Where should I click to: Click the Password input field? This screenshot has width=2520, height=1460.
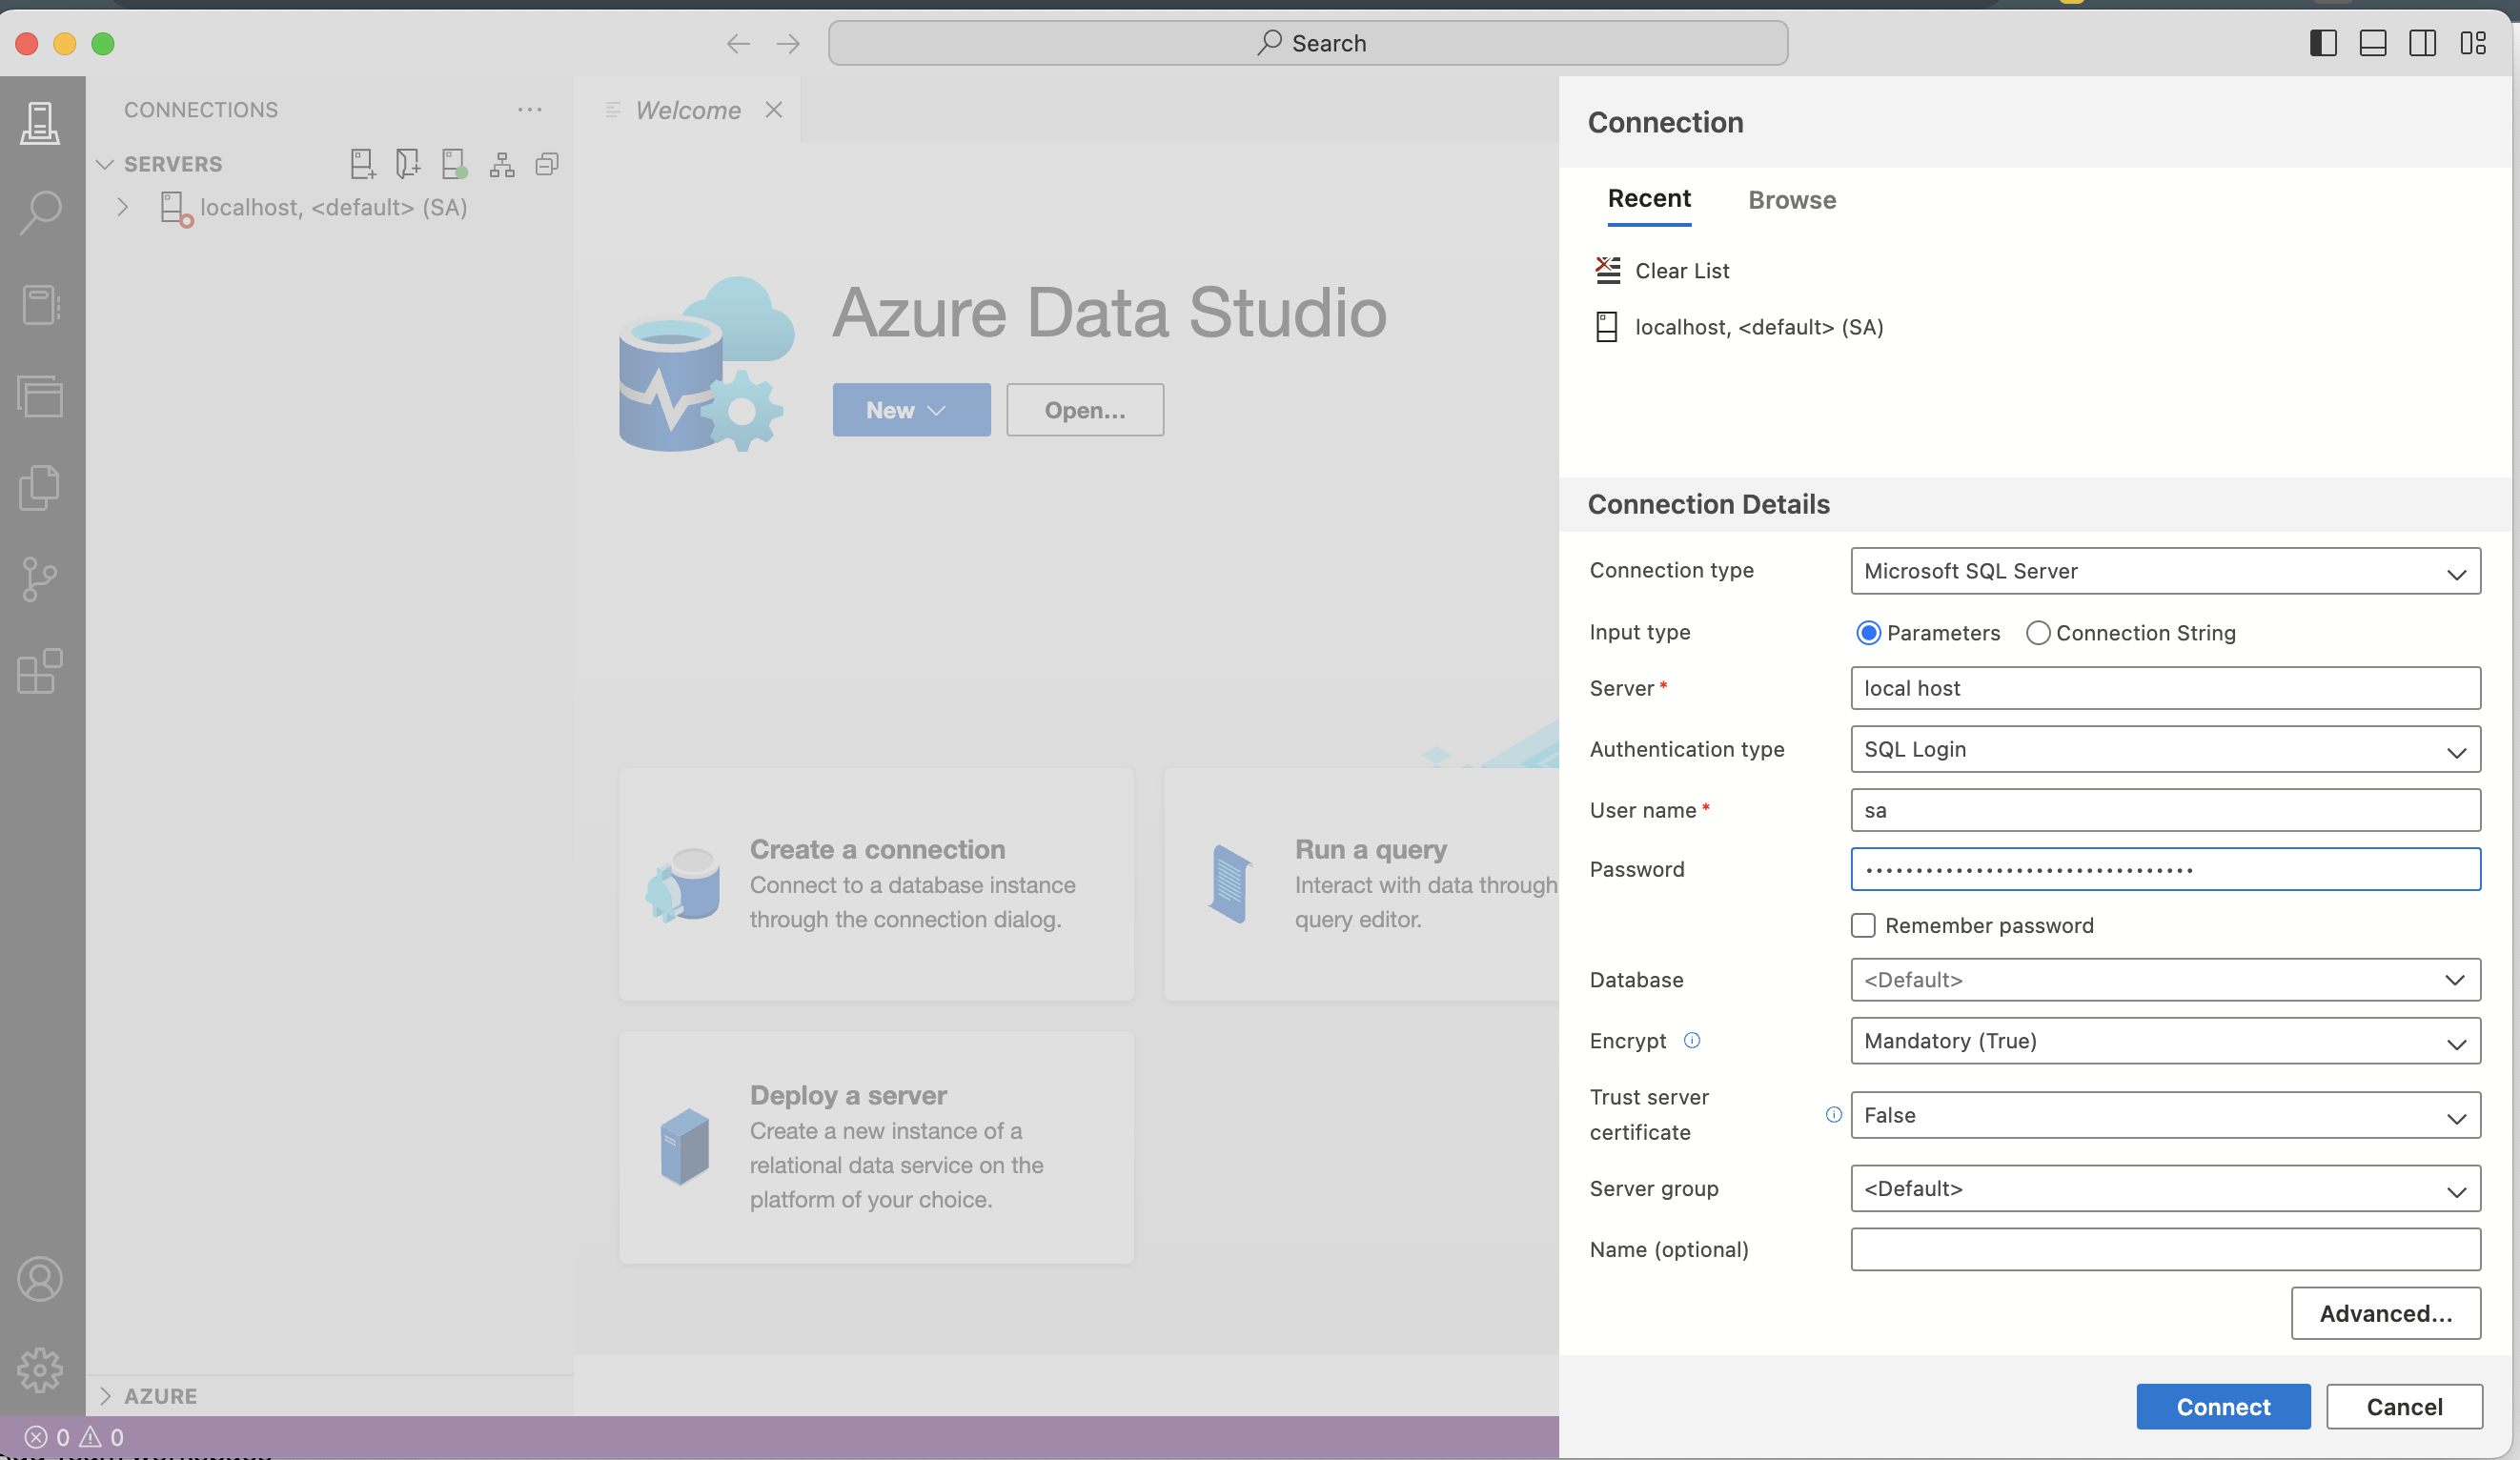(2165, 869)
